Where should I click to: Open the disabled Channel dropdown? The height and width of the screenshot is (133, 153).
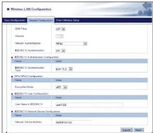[59, 36]
